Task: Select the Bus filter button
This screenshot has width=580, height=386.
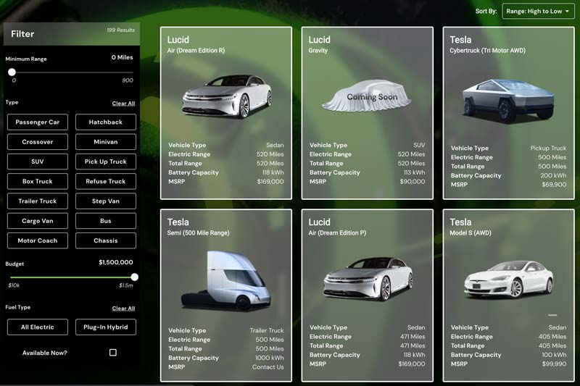Action: (105, 221)
